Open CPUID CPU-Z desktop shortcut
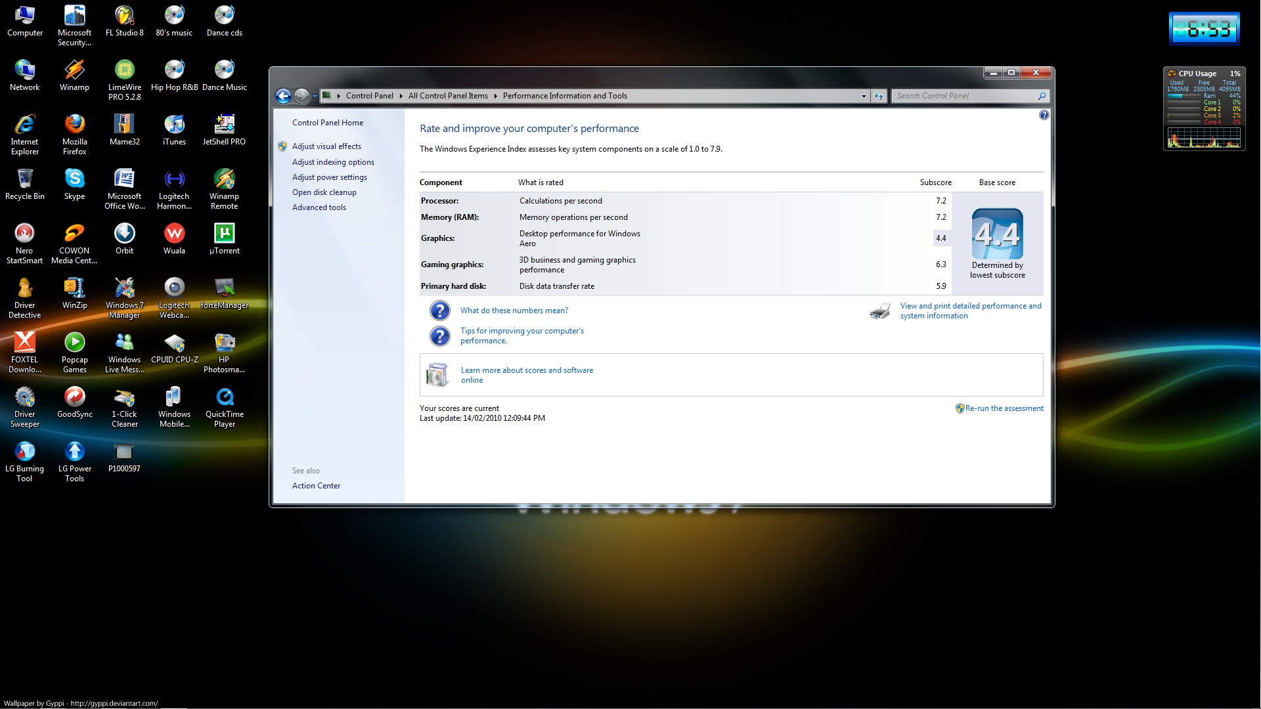 [x=174, y=348]
